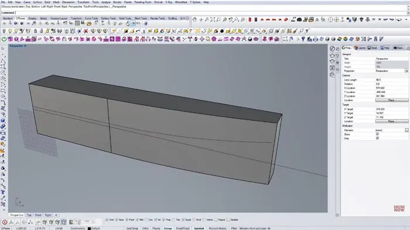Select the polyline tool in left sidebar
The image size is (410, 230).
point(3,61)
